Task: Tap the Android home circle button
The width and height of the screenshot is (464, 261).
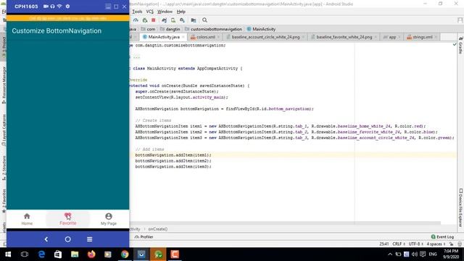Action: point(67,239)
